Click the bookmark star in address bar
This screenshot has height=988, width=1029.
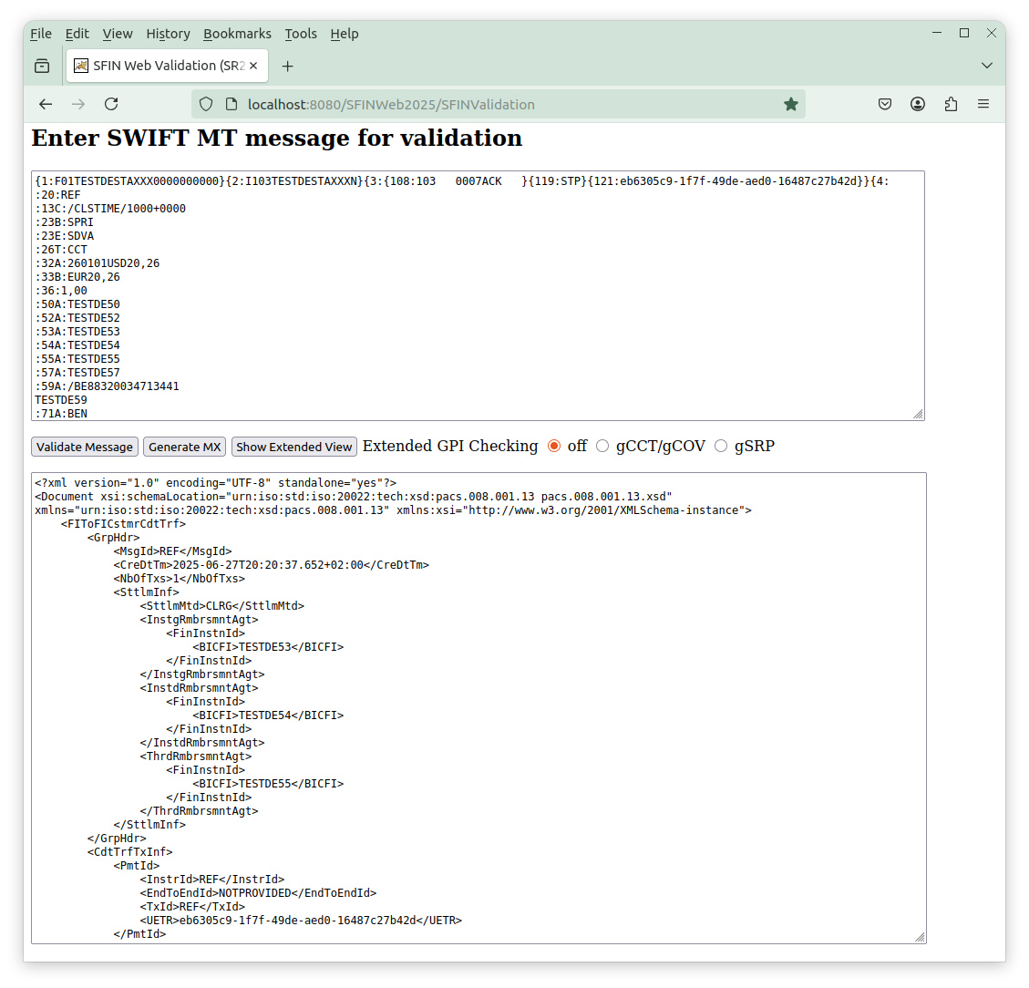790,104
